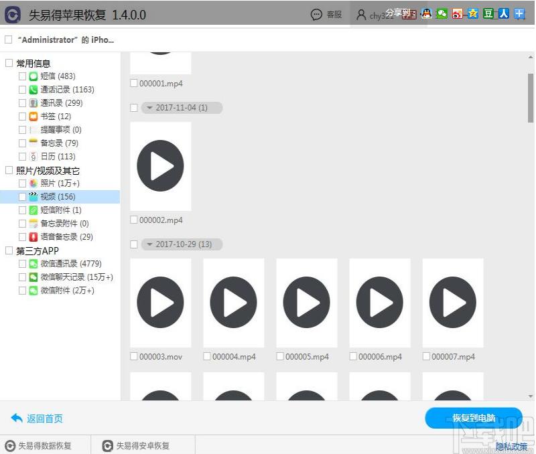This screenshot has width=536, height=454.
Task: Open the chy321 user account
Action: [375, 15]
